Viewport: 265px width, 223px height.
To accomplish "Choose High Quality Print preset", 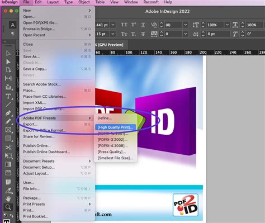I will point(115,127).
